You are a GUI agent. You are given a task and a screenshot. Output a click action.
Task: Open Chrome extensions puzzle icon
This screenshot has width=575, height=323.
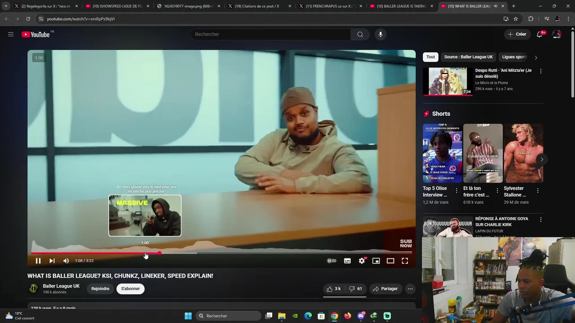click(531, 19)
